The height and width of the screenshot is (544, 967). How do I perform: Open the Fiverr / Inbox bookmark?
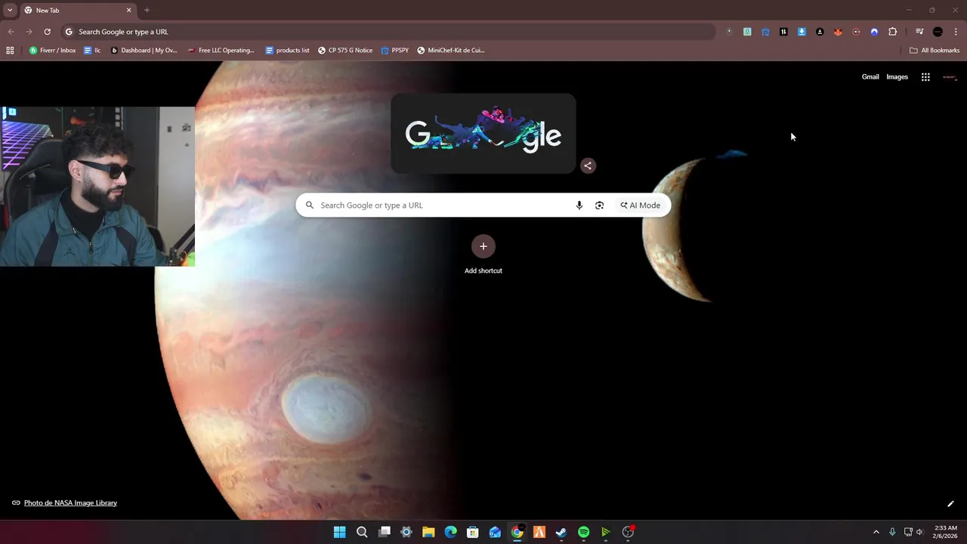tap(52, 51)
